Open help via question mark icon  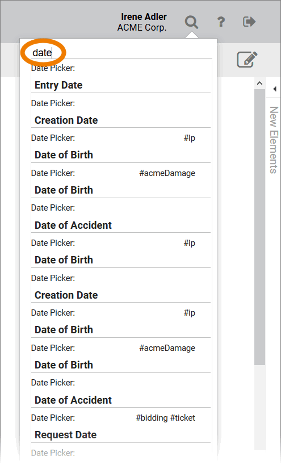pyautogui.click(x=221, y=22)
